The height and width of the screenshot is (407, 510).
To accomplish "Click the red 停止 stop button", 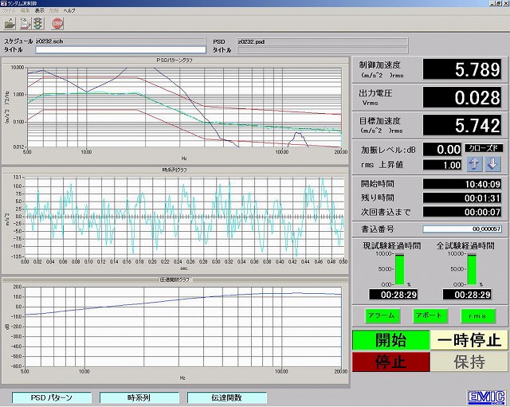I will (390, 362).
